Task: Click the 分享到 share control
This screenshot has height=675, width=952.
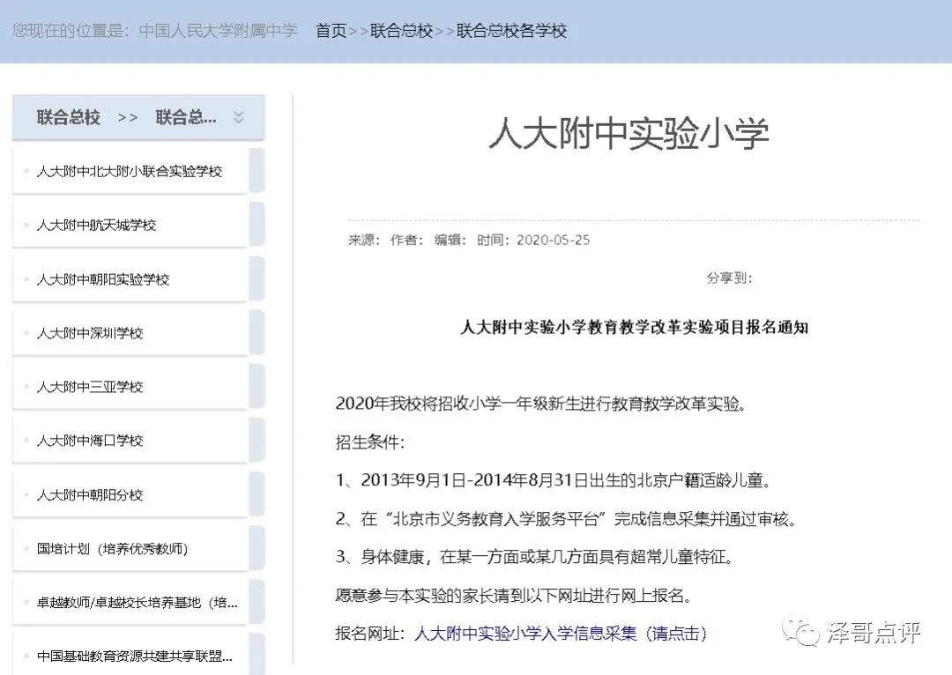Action: coord(728,278)
